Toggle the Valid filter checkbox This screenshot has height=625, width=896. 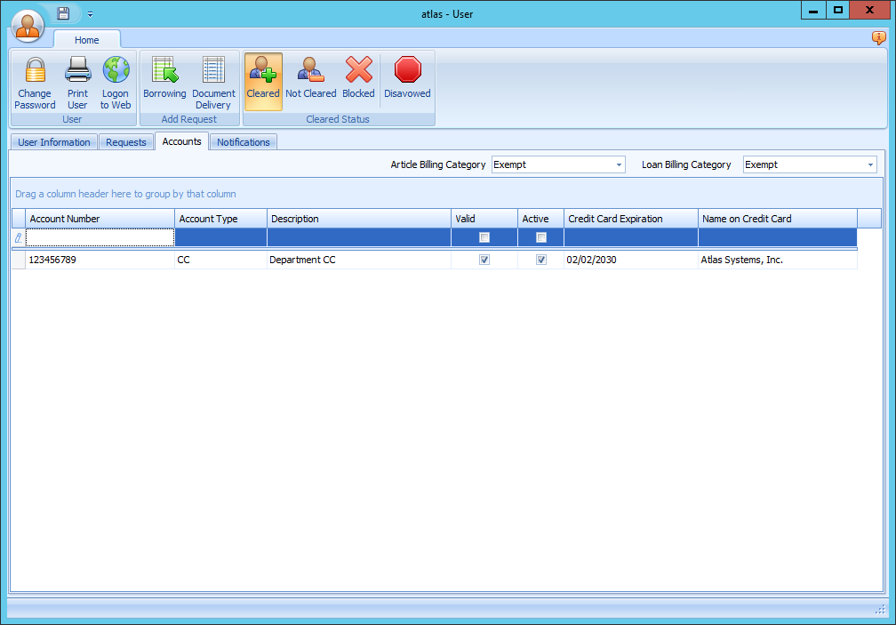(484, 237)
